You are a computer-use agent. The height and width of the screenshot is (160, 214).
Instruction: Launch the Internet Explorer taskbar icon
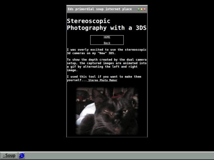pos(21,156)
